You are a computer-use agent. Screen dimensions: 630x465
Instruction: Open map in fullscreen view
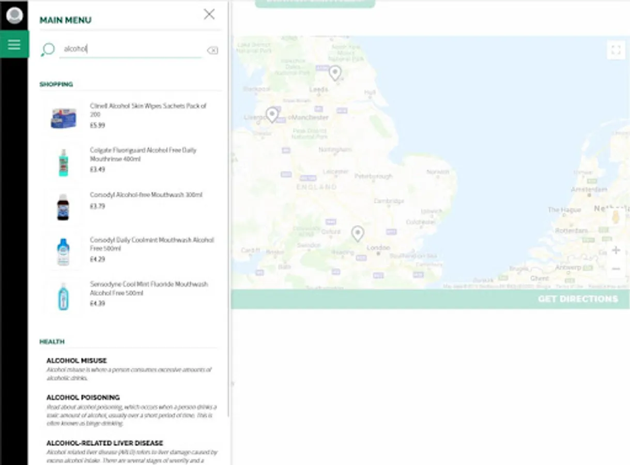click(616, 50)
